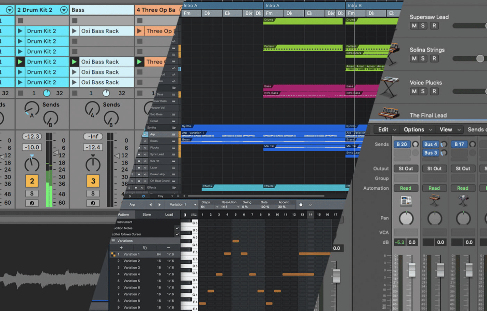487x311 pixels.
Task: Click the Synths folder icon in Studio One track list
Action: (174, 127)
